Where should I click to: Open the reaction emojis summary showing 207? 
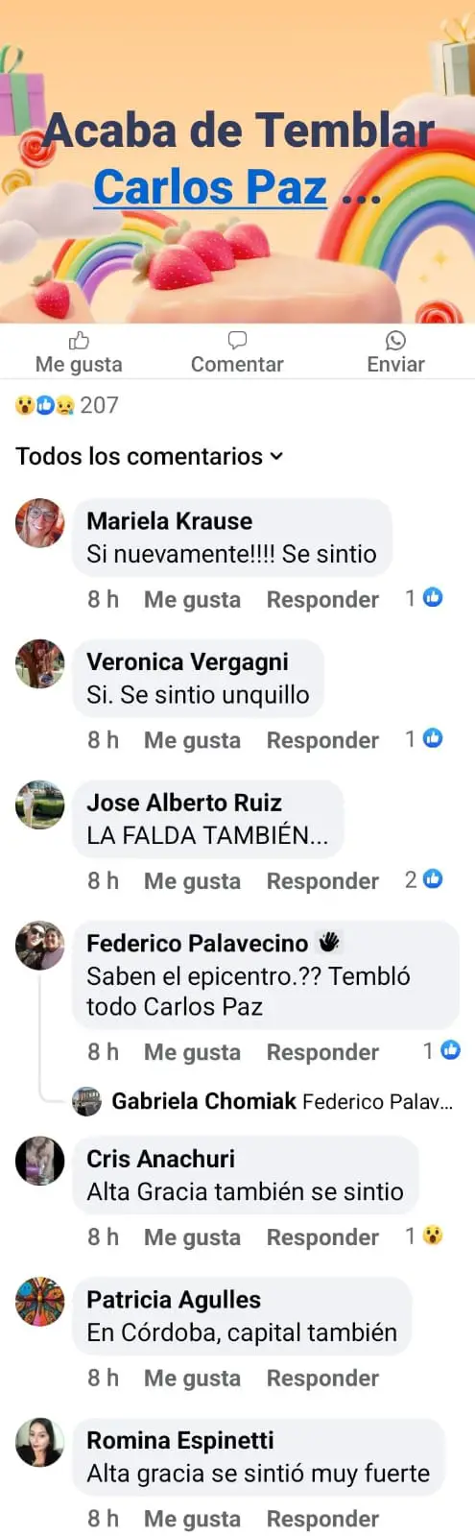[66, 405]
